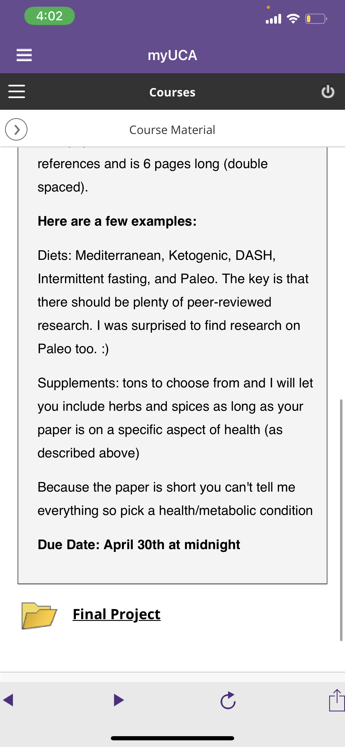Tap the Courses header label

click(172, 92)
